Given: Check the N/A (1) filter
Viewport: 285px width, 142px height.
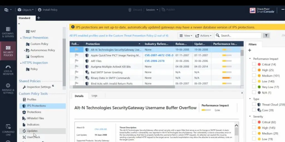Looking at the screenshot, I should [254, 92].
